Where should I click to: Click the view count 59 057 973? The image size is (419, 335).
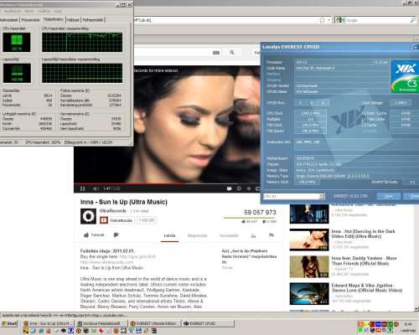point(260,212)
